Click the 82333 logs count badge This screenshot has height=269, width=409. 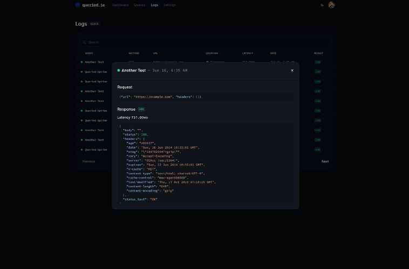click(94, 24)
